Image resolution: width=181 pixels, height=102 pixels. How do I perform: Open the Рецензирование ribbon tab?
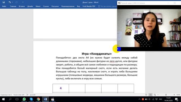[68, 6]
